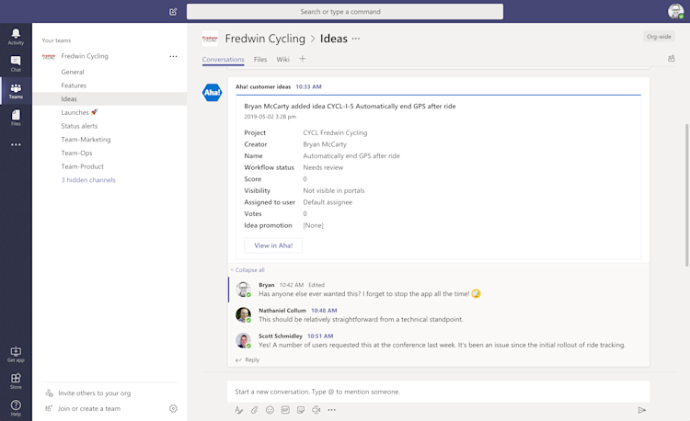Insert a GIF
Screen dimensions: 690x421
[285, 410]
